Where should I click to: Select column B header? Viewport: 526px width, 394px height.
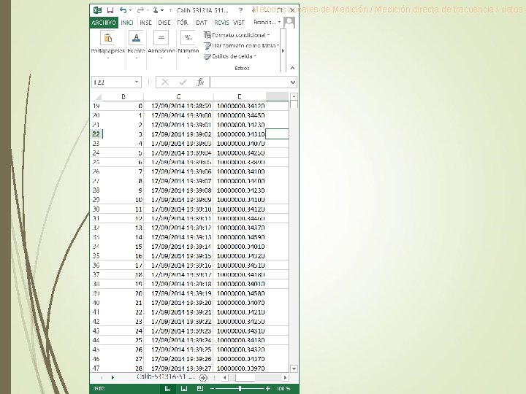coord(123,96)
